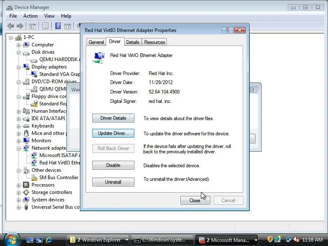
Task: Click the Roll Back Driver button
Action: click(113, 148)
